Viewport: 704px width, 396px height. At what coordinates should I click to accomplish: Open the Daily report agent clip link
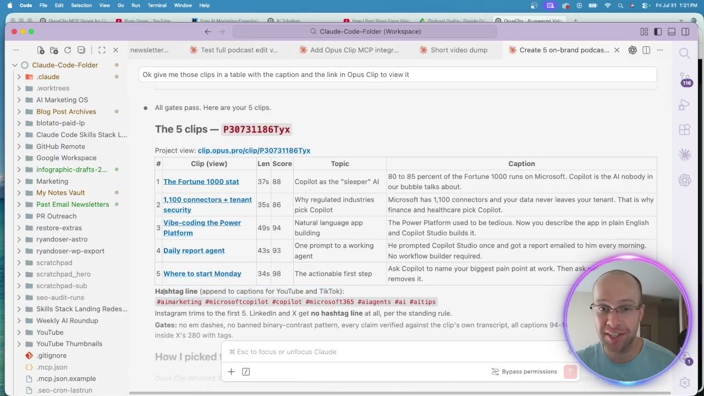(194, 251)
